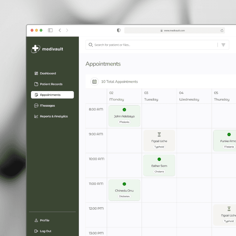This screenshot has width=236, height=236.
Task: Go back with the browser back arrow
Action: point(60,30)
